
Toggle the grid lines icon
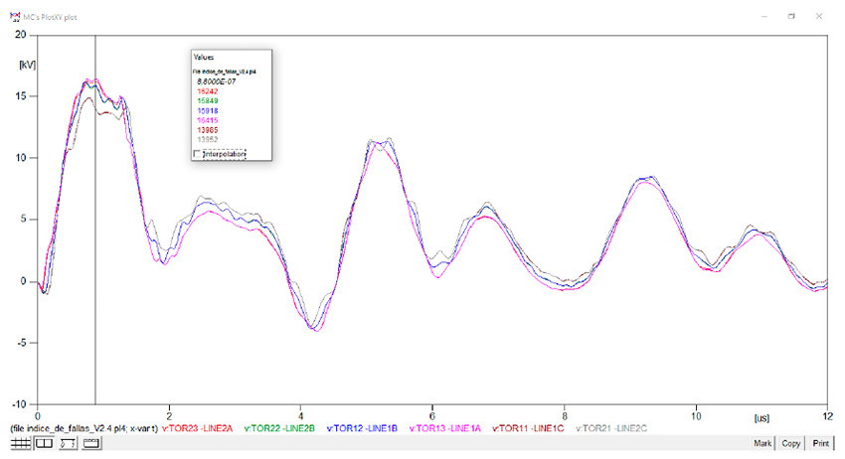tap(20, 444)
